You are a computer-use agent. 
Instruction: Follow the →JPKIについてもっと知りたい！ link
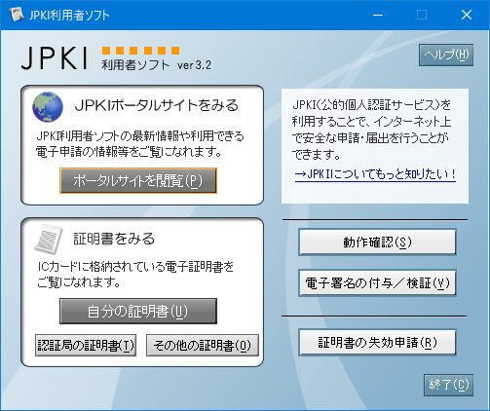click(375, 174)
